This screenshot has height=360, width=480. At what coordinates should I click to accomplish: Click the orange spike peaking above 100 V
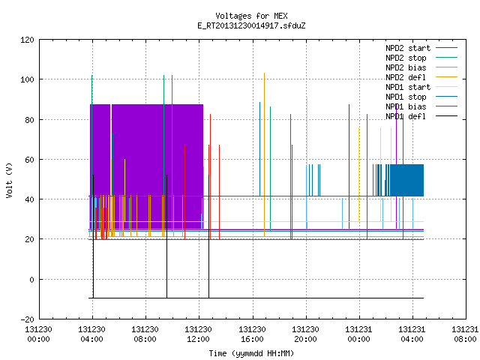point(264,154)
